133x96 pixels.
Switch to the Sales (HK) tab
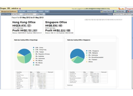22,11
